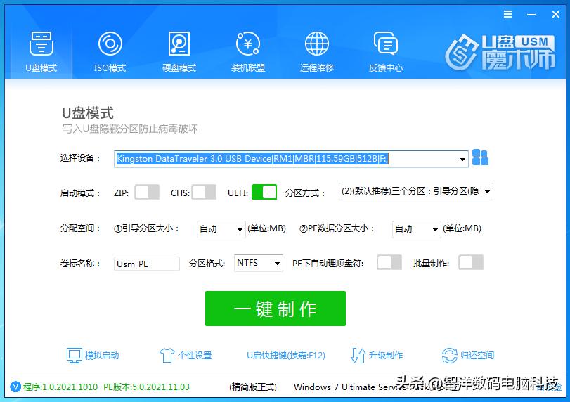Viewport: 570px width, 402px height.
Task: Toggle the 批量制作 switch
Action: click(471, 262)
